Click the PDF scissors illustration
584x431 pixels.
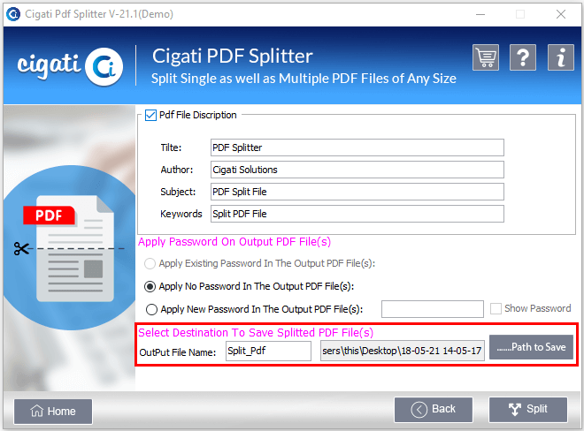point(70,247)
